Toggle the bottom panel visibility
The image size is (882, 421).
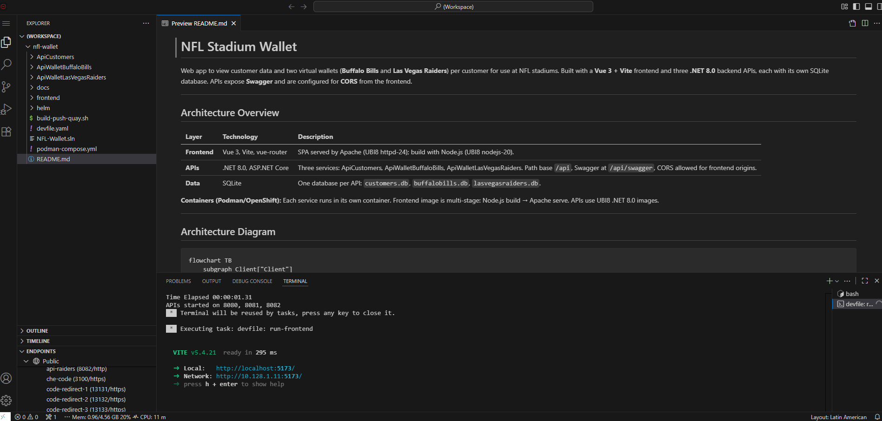[868, 7]
